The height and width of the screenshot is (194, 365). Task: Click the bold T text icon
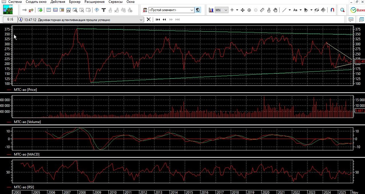point(103,10)
